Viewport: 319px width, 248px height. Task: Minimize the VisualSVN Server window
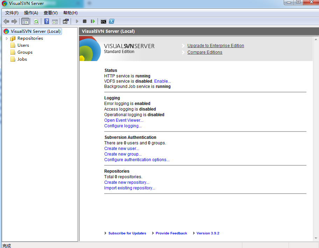click(x=289, y=2)
